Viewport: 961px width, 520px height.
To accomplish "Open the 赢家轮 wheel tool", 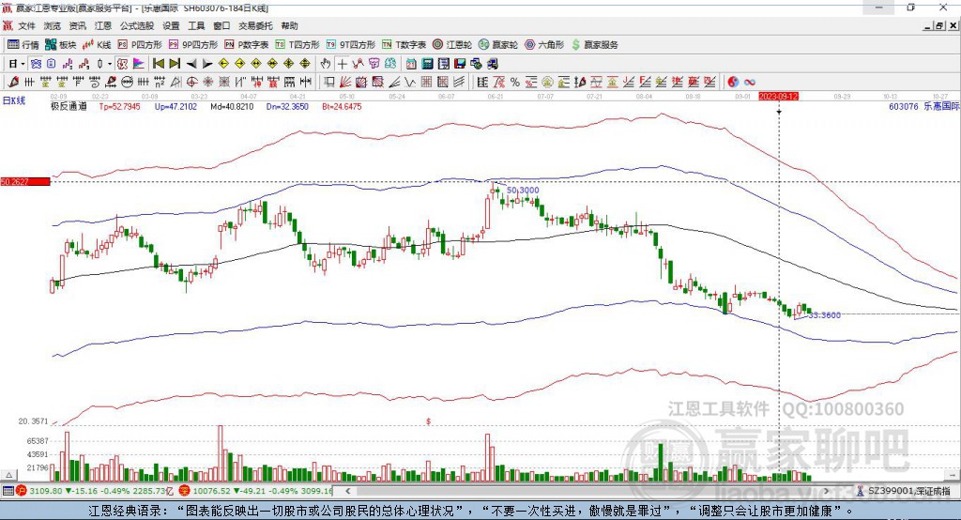I will coord(498,45).
